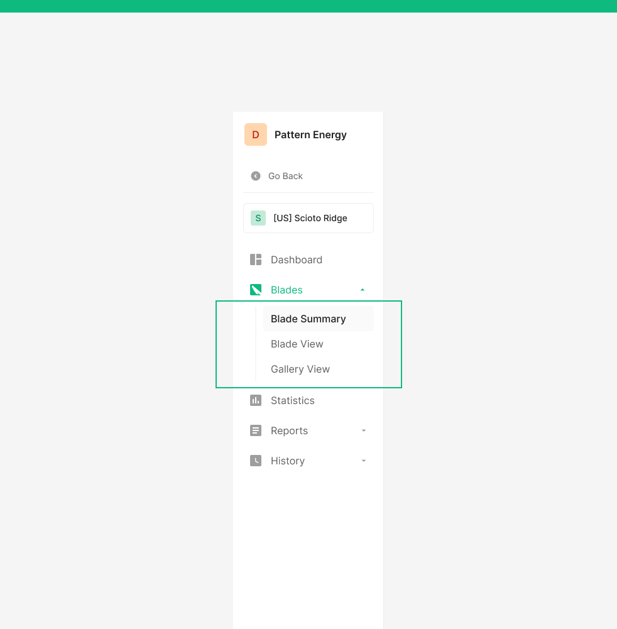Screen dimensions: 617x629
Task: Expand the History section arrow
Action: coord(363,461)
